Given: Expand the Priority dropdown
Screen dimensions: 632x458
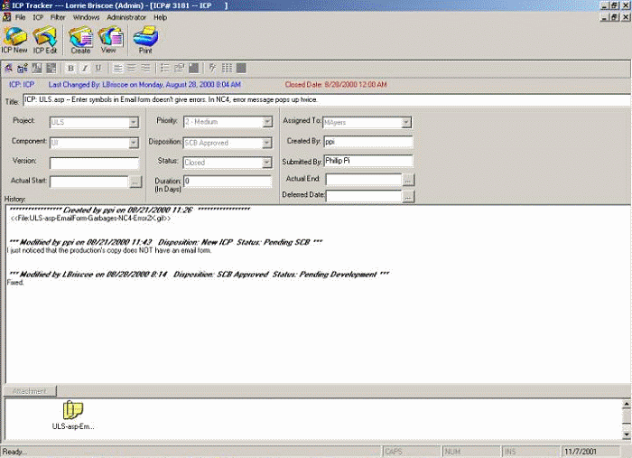Looking at the screenshot, I should tap(266, 123).
